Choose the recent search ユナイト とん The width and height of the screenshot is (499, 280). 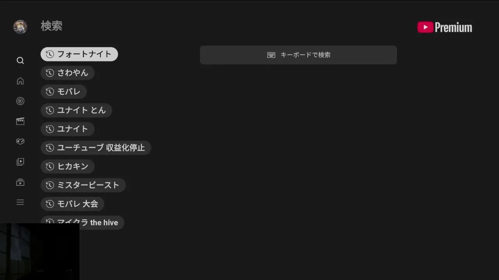point(76,110)
